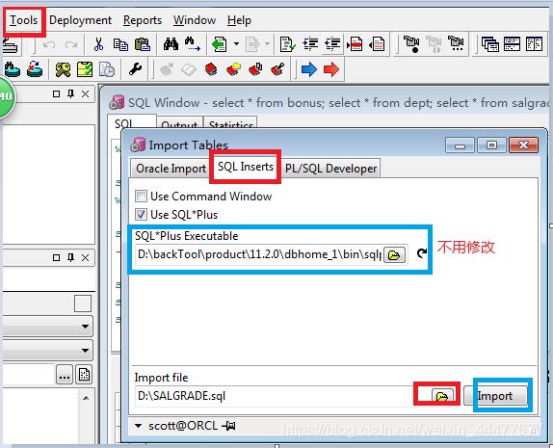Browse for SQL*Plus executable folder icon
This screenshot has height=448, width=553.
tap(394, 254)
